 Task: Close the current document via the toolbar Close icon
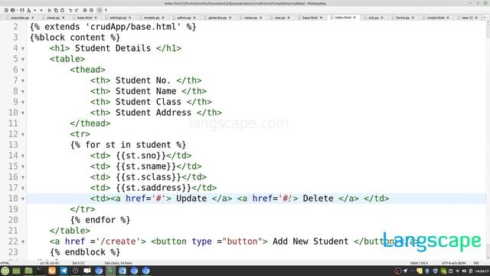coord(34,10)
